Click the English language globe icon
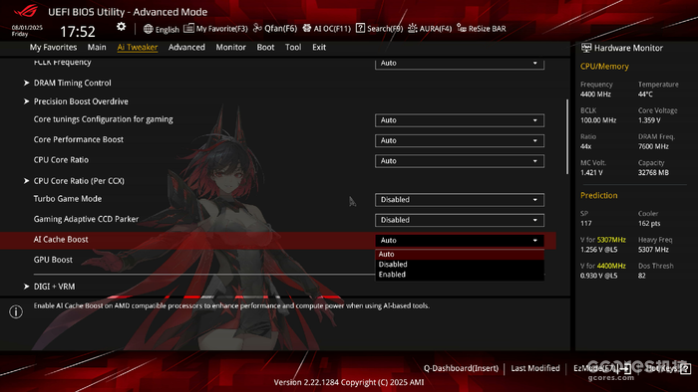 tap(149, 29)
